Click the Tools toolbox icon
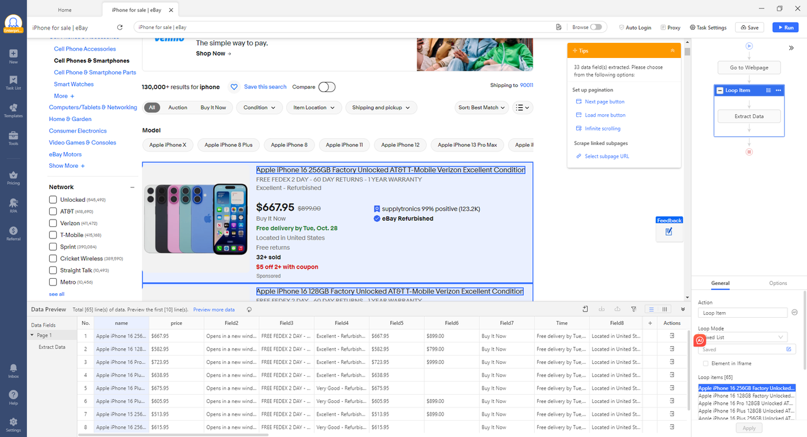The height and width of the screenshot is (437, 807). 13,137
